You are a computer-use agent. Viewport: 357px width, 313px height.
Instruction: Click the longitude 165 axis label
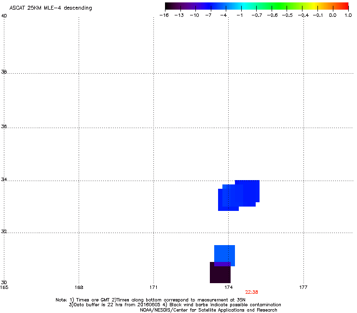4,287
